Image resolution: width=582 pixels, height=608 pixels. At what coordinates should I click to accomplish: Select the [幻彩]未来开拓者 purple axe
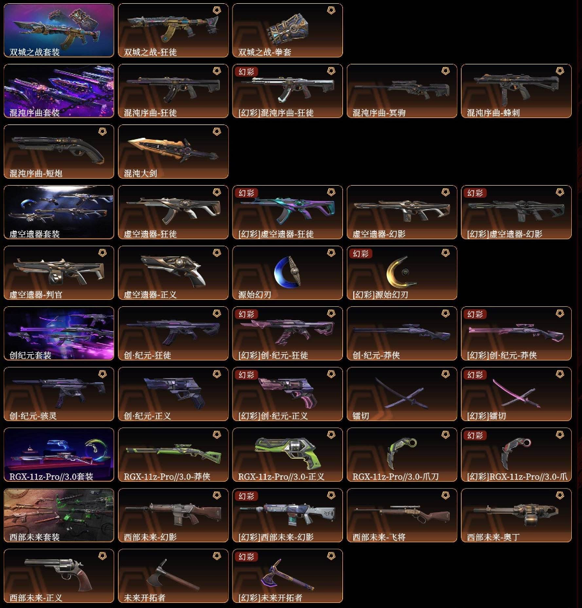287,576
